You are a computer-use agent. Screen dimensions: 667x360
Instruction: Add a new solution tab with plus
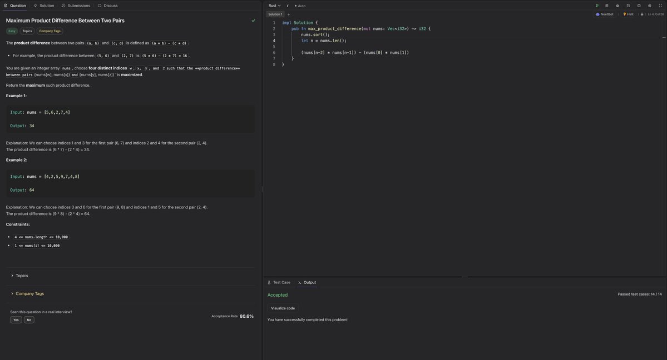[x=289, y=14]
